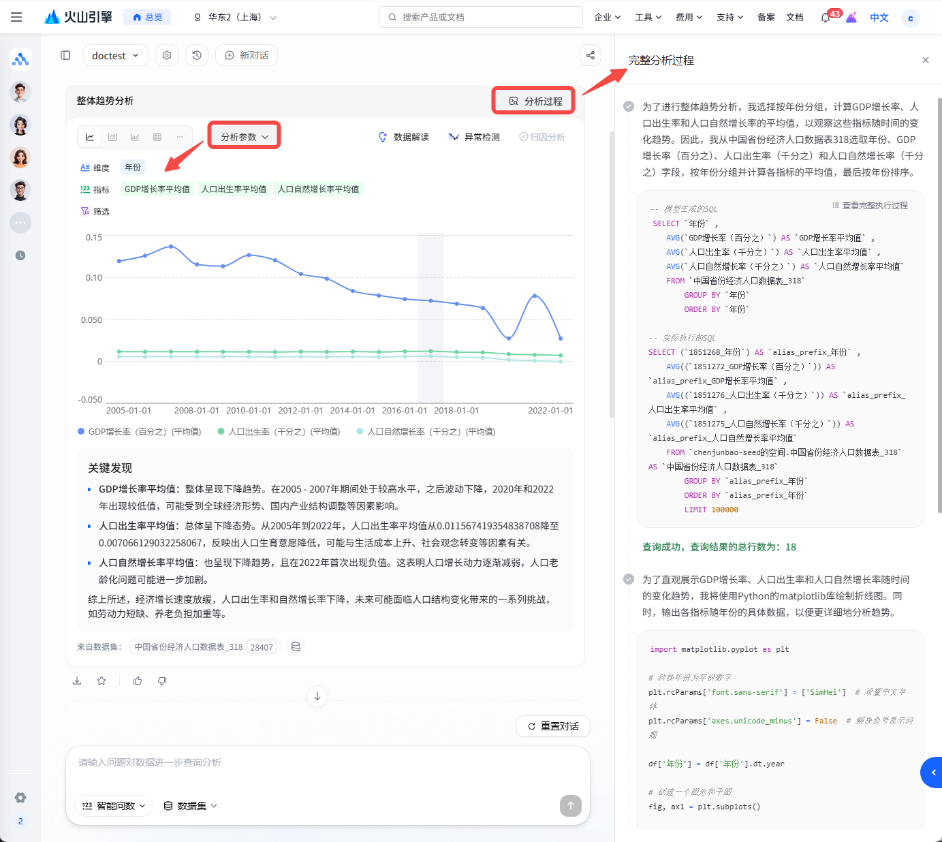The image size is (942, 842).
Task: Open the hamburger navigation menu
Action: click(16, 17)
